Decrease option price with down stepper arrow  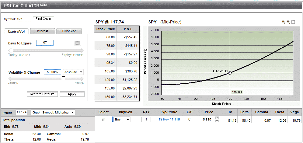click(x=217, y=121)
